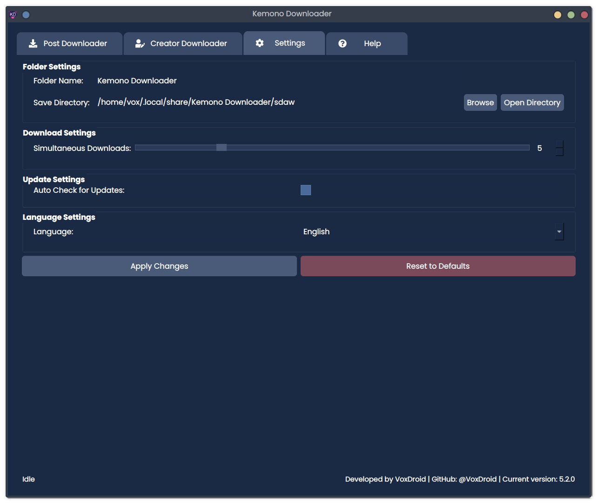Reset all settings to defaults

[437, 266]
